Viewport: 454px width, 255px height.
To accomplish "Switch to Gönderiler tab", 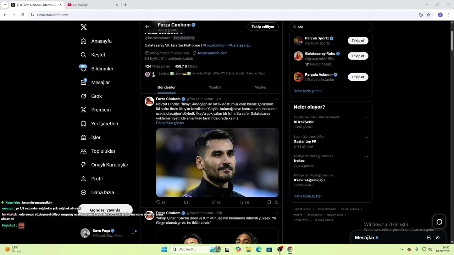I will 167,87.
